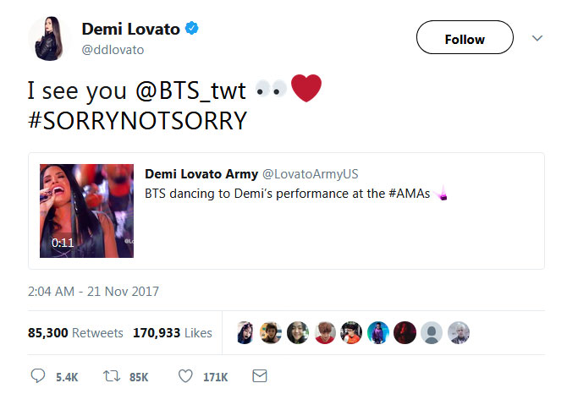Open the @ddlovato handle link
Viewport: 567px width, 394px height.
click(x=113, y=50)
